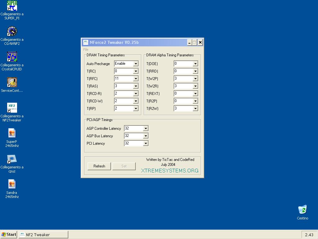Screen dimensions: 318x239
Task: Open the Windows Start menu
Action: 9,235
